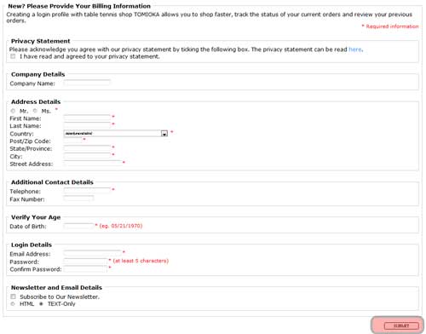Expand the Country dropdown arrow
The height and width of the screenshot is (334, 426).
164,134
